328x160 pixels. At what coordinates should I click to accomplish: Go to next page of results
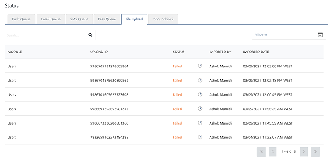[x=304, y=152]
